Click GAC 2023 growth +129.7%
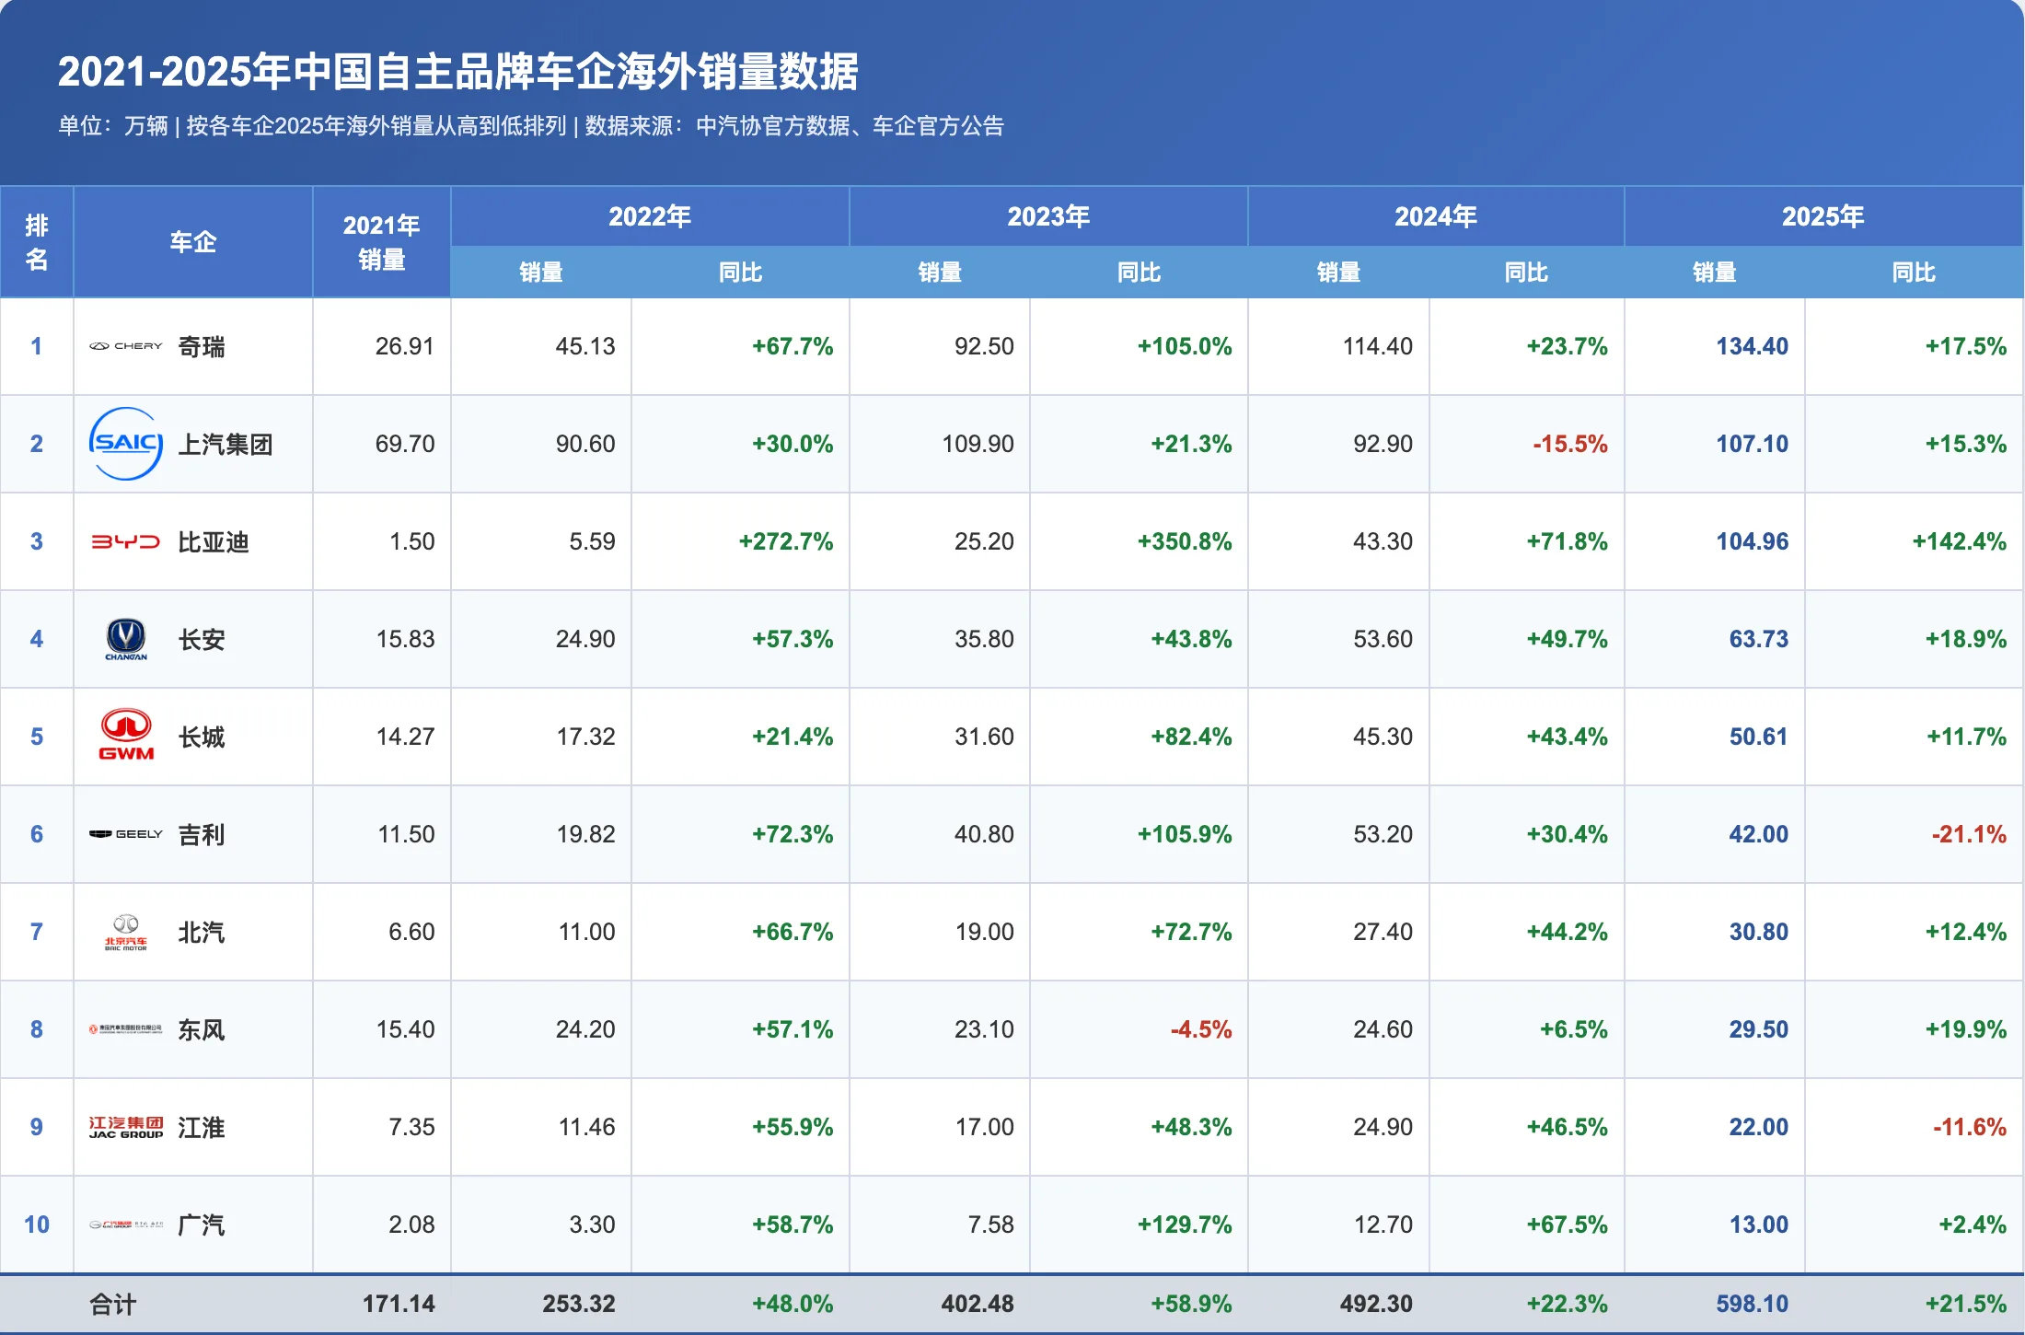The height and width of the screenshot is (1335, 2025). pos(1185,1225)
